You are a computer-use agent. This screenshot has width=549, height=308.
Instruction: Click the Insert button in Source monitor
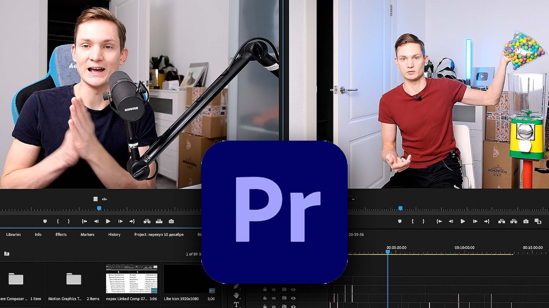pos(147,221)
